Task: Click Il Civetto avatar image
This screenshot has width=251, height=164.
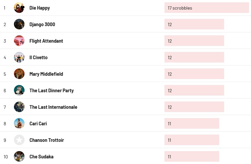Action: pyautogui.click(x=19, y=57)
